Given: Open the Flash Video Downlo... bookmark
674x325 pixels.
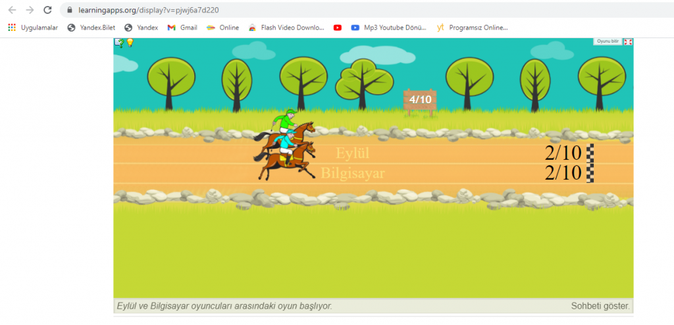Looking at the screenshot, I should tap(286, 28).
